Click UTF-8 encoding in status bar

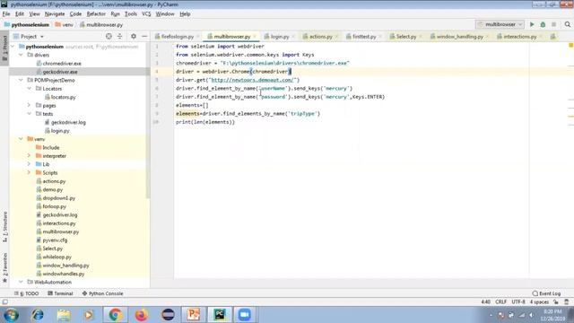point(518,302)
